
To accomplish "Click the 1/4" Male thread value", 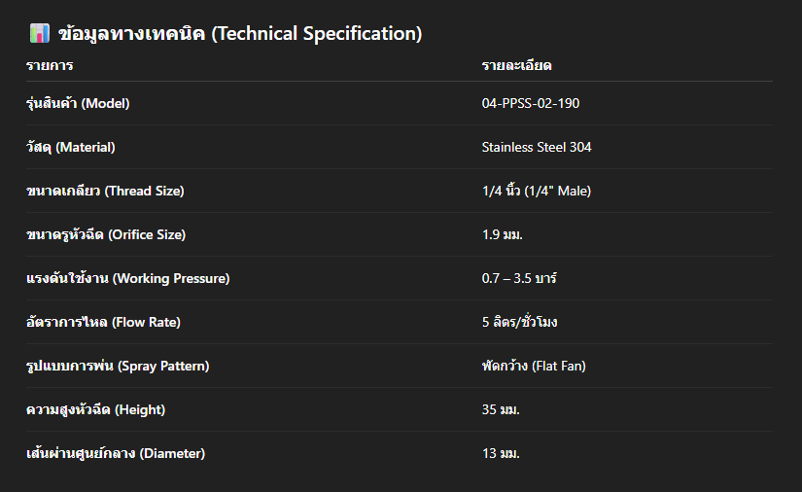I will coord(537,191).
